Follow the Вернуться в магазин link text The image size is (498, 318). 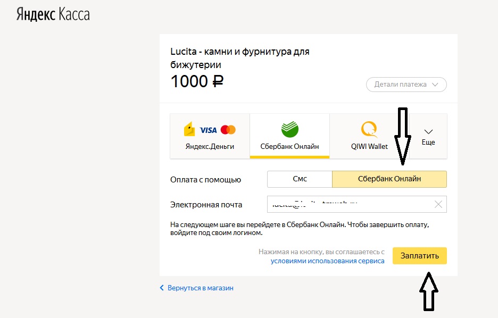coord(200,288)
